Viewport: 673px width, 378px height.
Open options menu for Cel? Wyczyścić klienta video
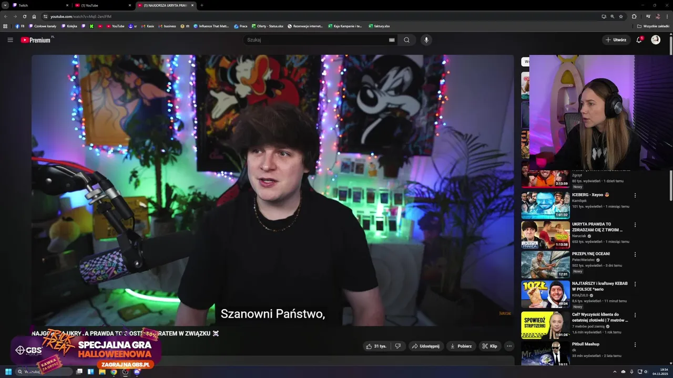(635, 315)
